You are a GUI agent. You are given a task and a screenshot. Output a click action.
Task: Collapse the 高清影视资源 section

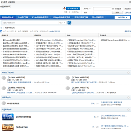pyautogui.click(x=128, y=110)
